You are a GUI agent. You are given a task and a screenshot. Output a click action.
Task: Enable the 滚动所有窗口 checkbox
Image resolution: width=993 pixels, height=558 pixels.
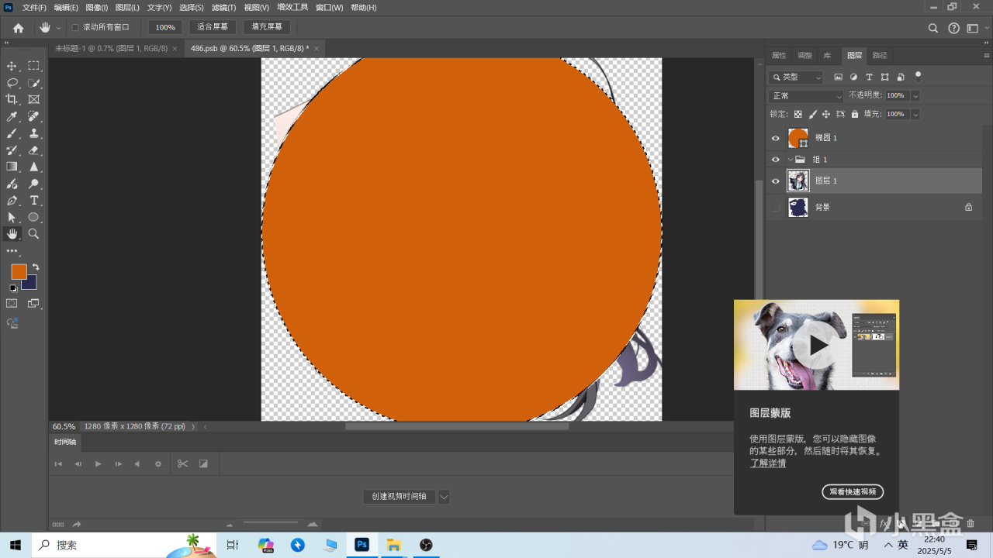click(x=75, y=27)
